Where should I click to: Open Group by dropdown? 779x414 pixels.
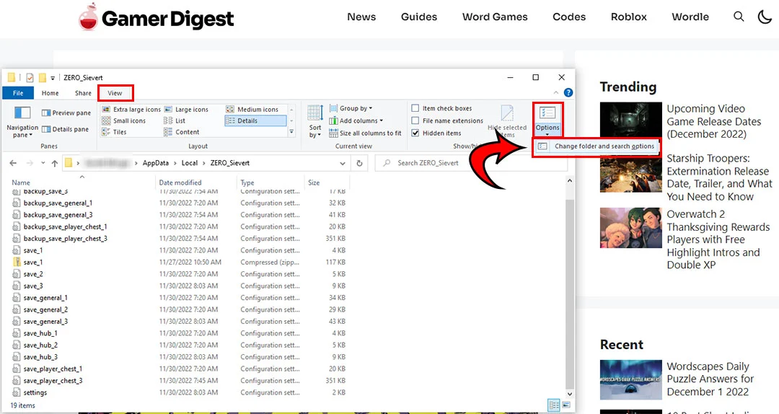coord(351,108)
